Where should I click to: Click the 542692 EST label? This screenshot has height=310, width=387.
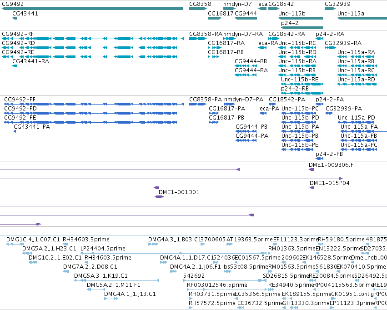(x=194, y=276)
